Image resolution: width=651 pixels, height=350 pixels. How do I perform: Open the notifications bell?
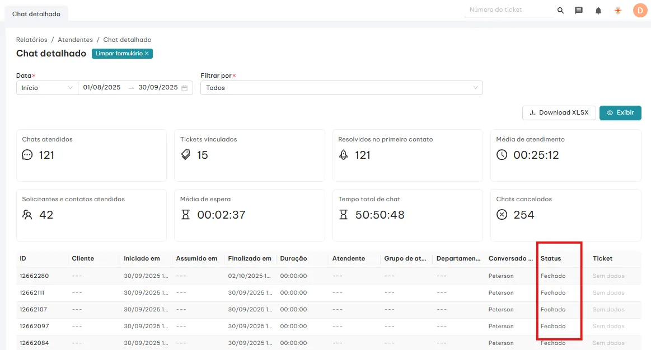[x=598, y=11]
